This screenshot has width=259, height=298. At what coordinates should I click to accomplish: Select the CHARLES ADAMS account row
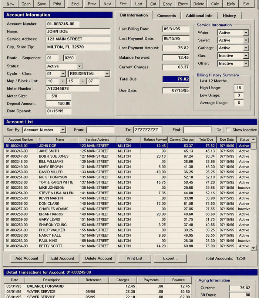[127, 209]
